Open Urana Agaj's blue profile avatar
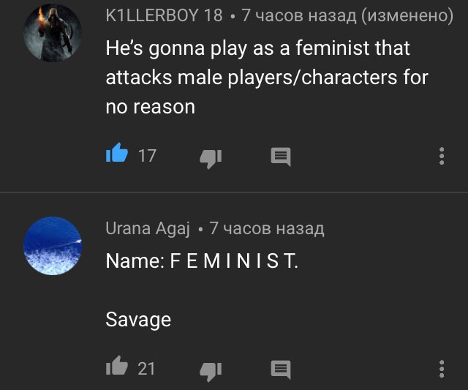468x390 pixels. [53, 246]
